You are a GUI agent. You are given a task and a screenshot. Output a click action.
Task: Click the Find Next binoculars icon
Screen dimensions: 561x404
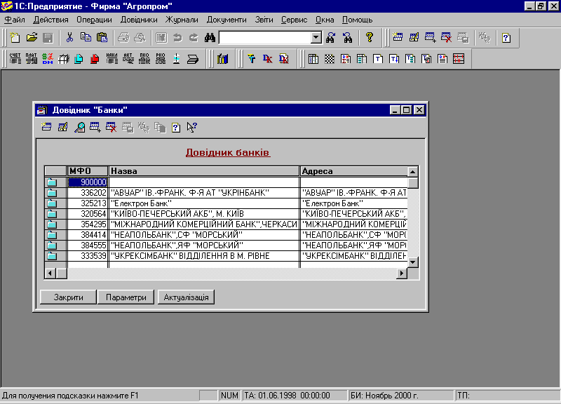pos(330,38)
